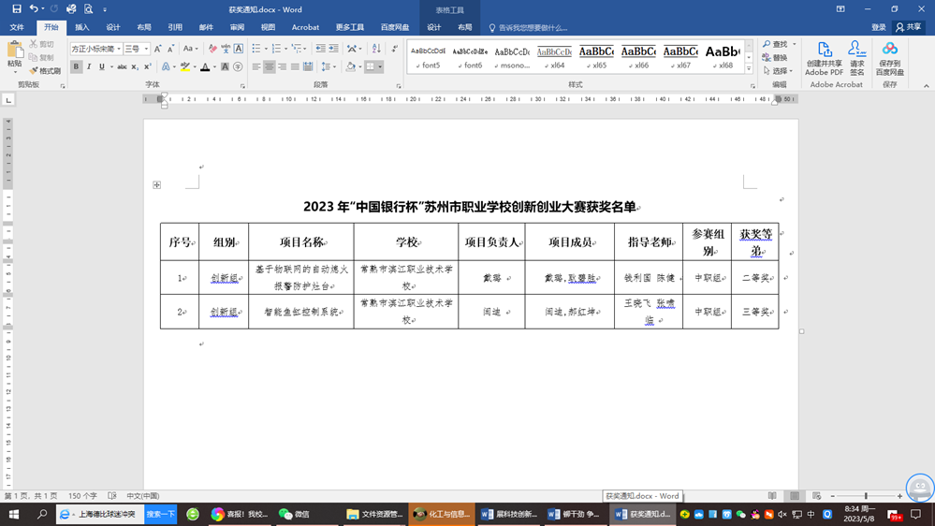Image resolution: width=935 pixels, height=526 pixels.
Task: Expand the Styles gallery more button
Action: click(x=749, y=69)
